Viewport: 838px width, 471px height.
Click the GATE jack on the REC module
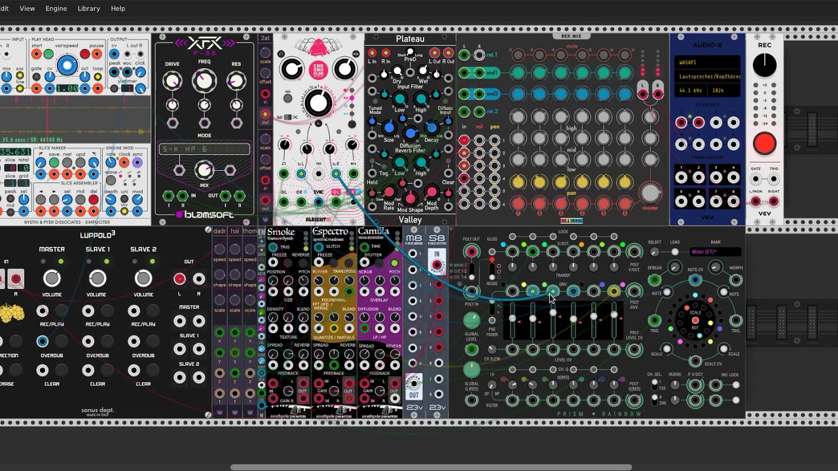757,177
